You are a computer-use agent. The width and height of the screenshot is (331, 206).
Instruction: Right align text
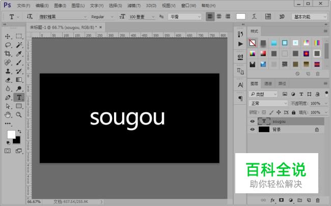(x=228, y=16)
